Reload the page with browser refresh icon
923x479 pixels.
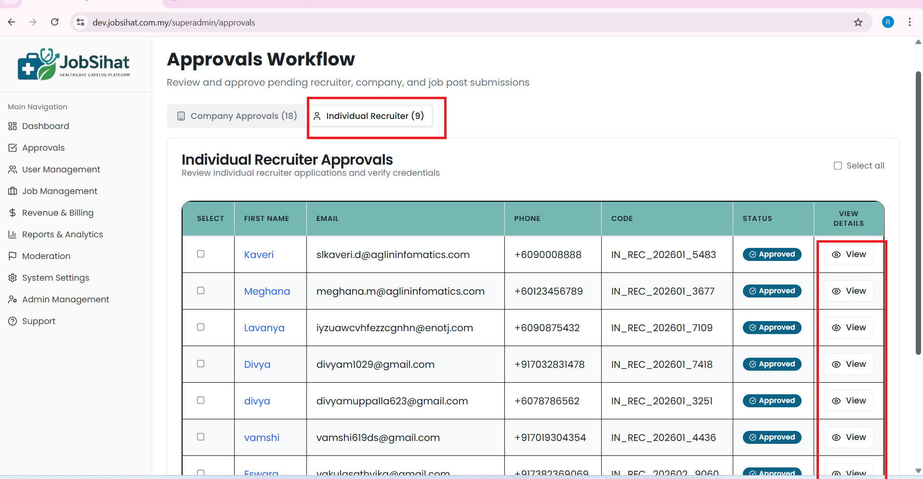(x=55, y=22)
